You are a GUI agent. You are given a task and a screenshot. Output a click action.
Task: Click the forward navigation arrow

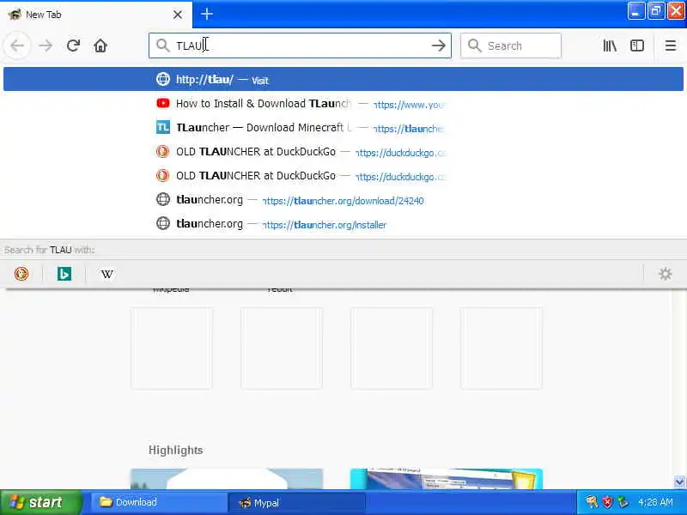[x=46, y=45]
